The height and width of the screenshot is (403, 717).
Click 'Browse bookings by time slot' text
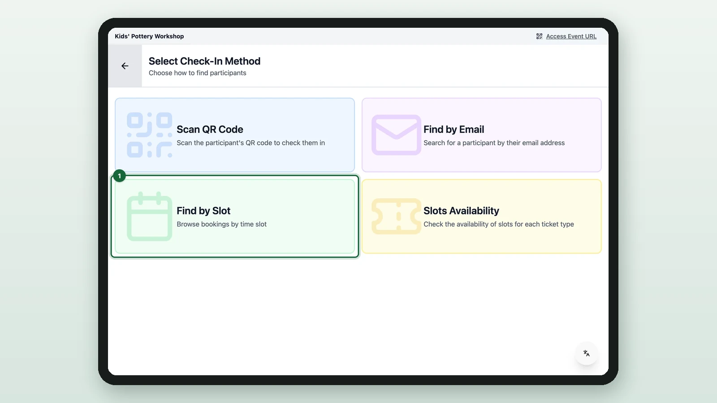(x=221, y=224)
